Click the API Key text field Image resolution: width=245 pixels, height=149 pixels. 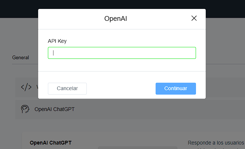coord(122,53)
